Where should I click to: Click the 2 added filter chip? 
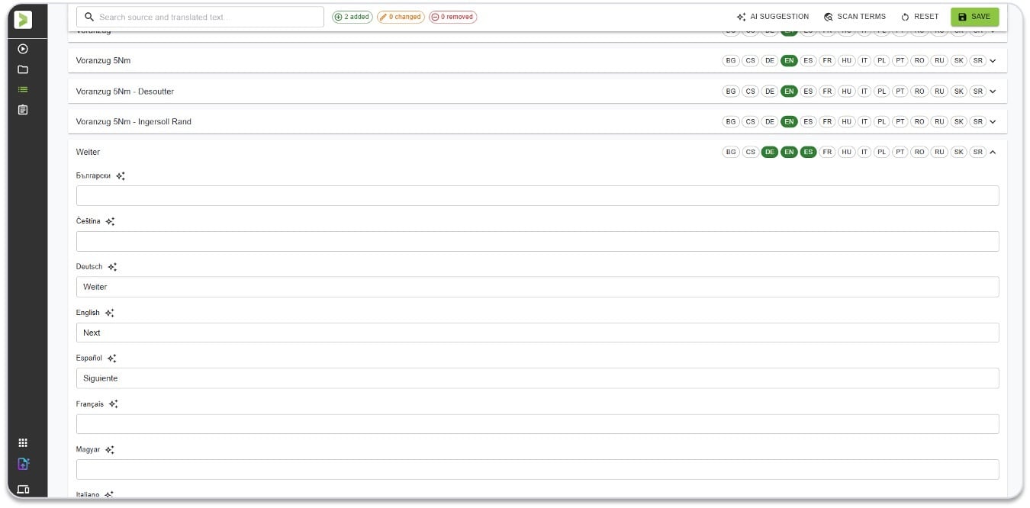pyautogui.click(x=352, y=17)
